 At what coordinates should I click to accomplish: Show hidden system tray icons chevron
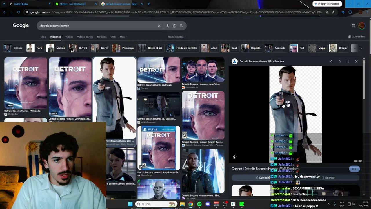click(328, 204)
